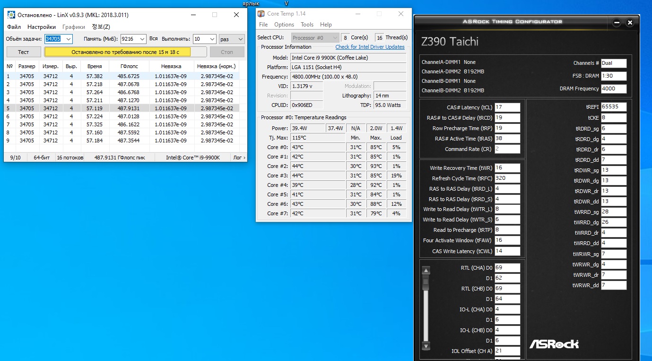Click the FSB : DRAM ratio field
The height and width of the screenshot is (361, 652).
[x=614, y=76]
